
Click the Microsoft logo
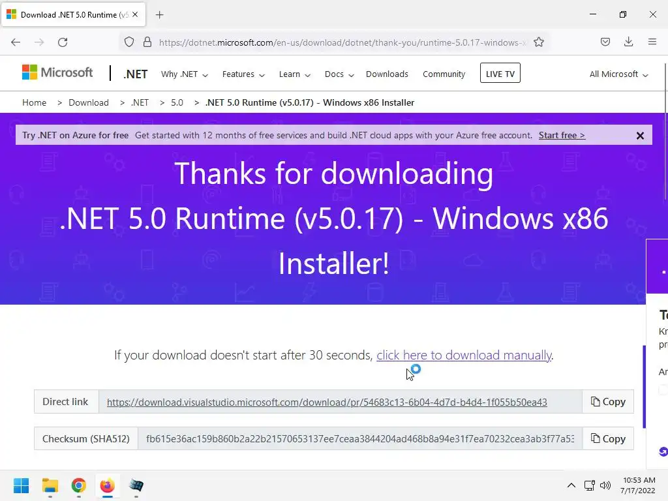click(x=57, y=73)
